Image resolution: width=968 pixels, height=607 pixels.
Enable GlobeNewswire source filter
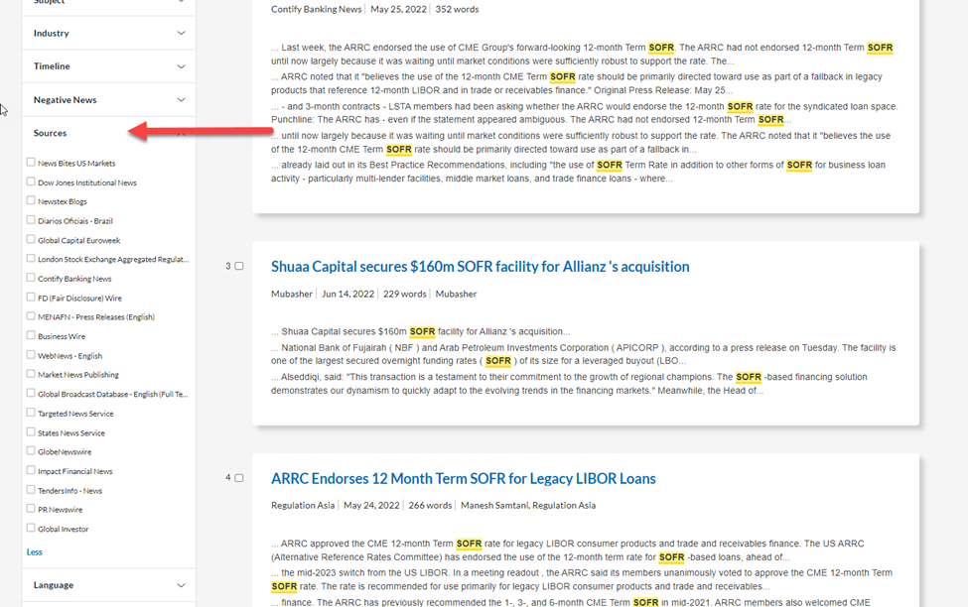pos(31,451)
